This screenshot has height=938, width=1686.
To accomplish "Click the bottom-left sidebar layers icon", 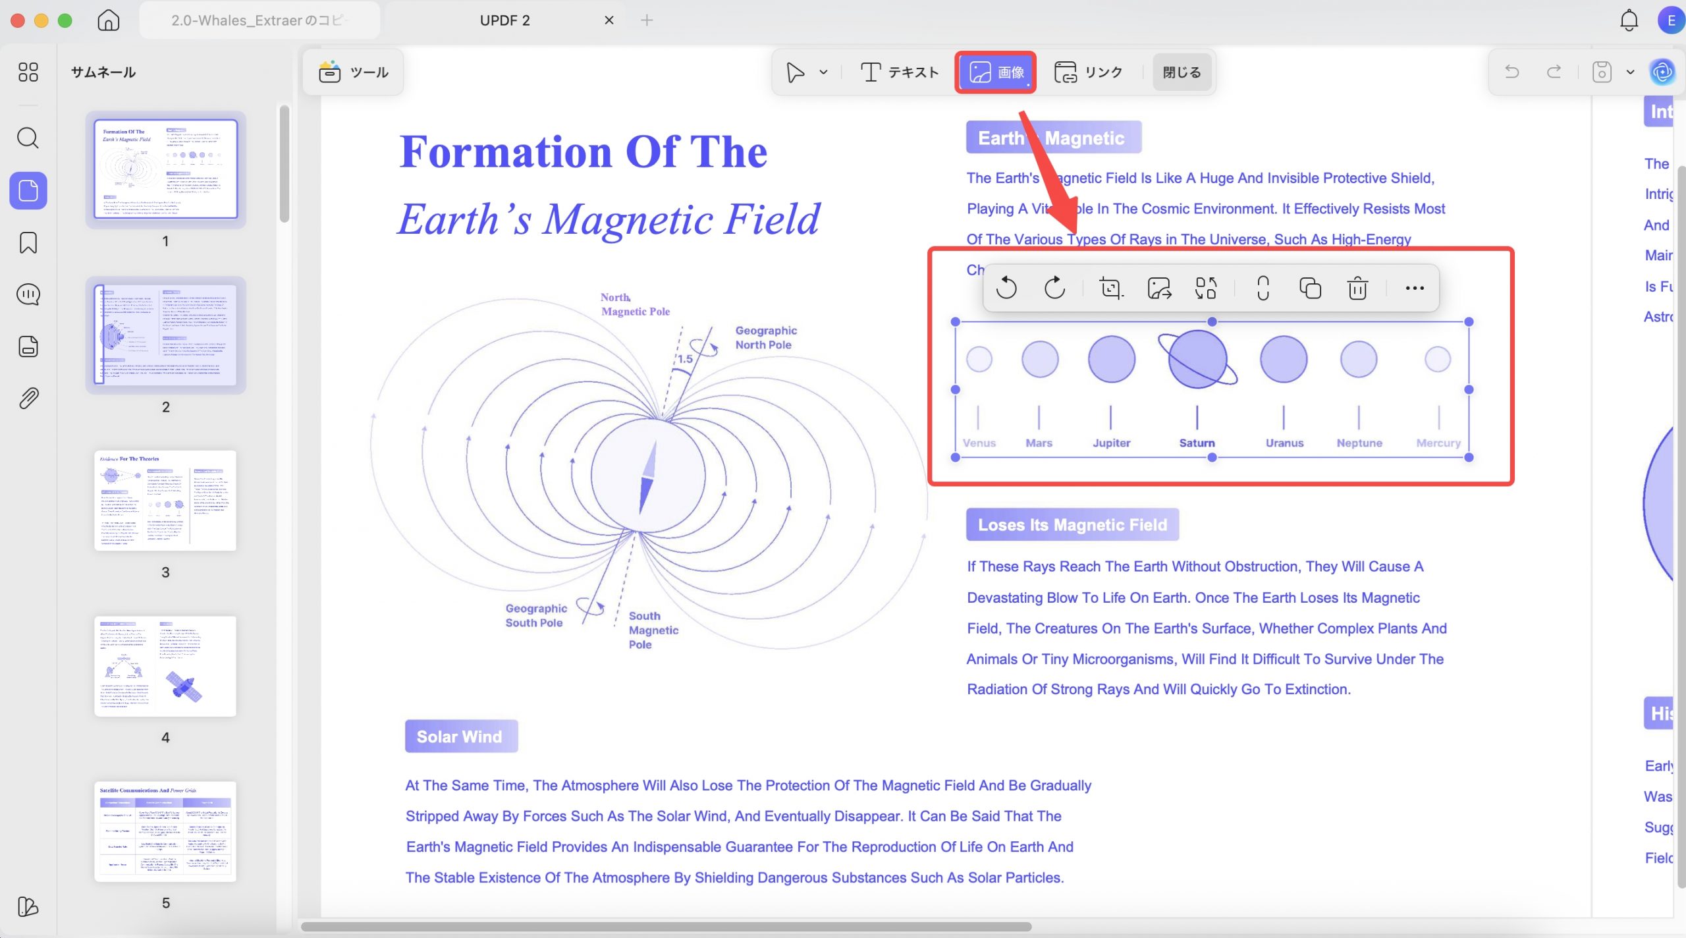I will pyautogui.click(x=28, y=906).
